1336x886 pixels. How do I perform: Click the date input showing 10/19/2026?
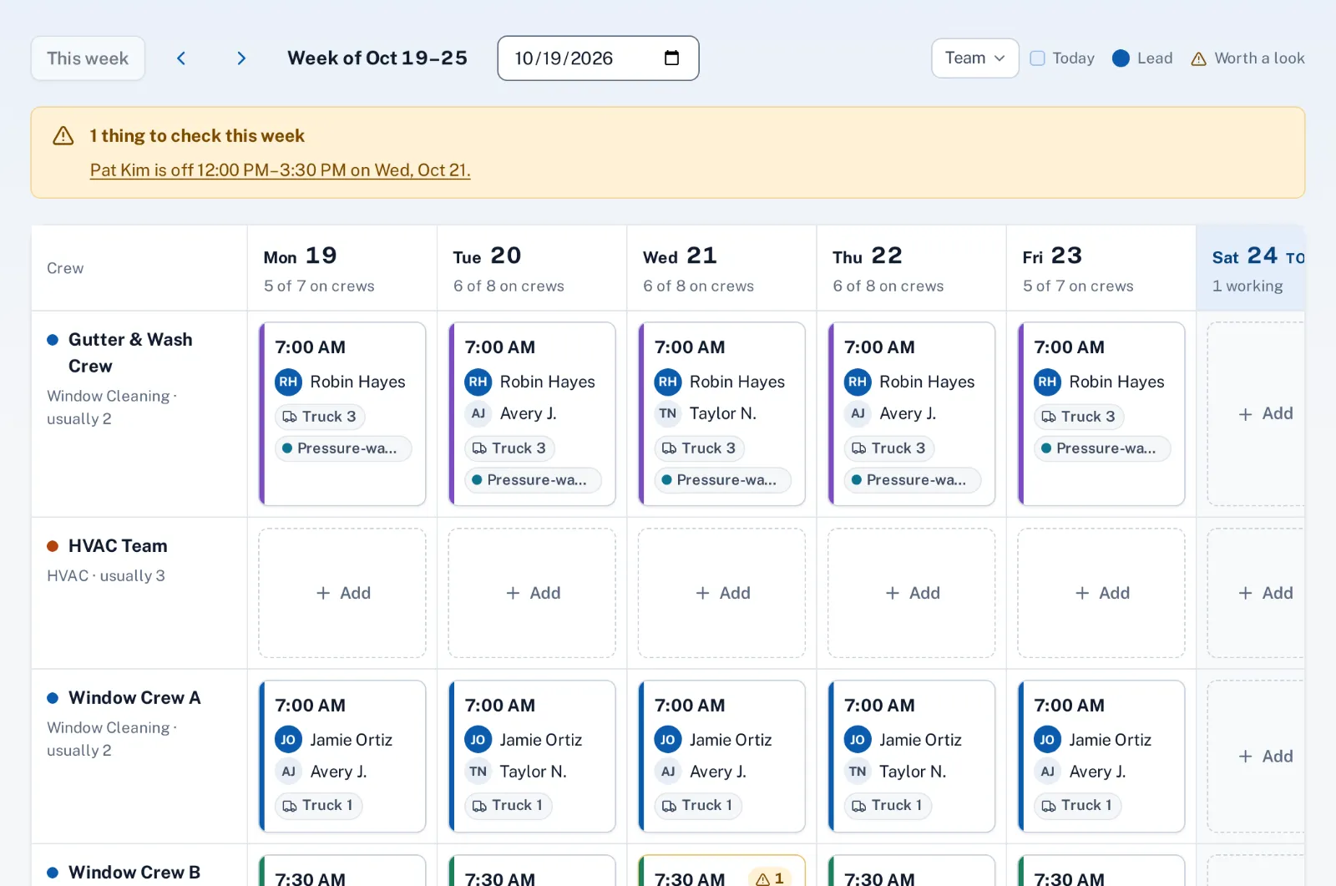[x=598, y=58]
